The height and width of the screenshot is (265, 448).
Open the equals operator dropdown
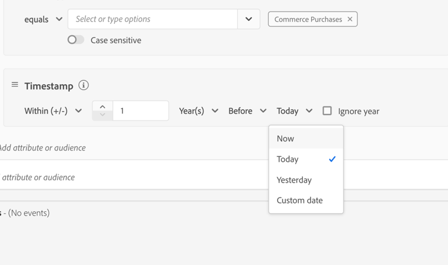point(44,19)
